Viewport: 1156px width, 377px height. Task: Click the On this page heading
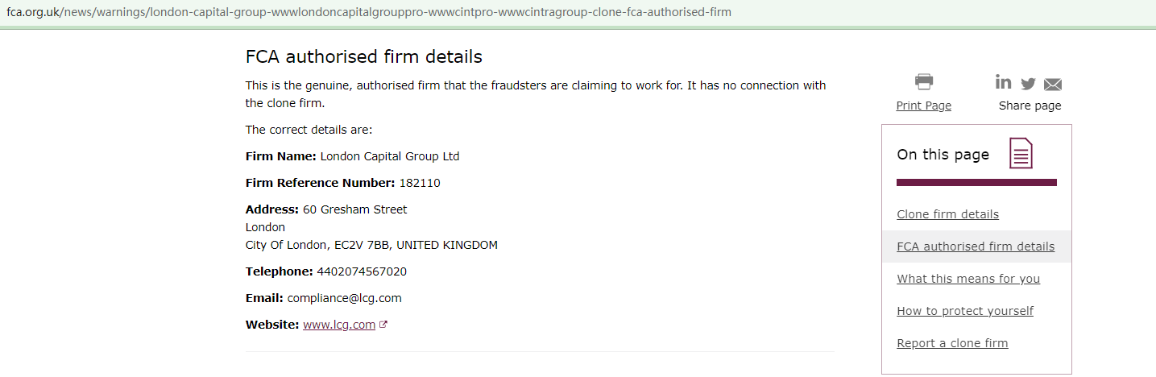click(x=943, y=155)
